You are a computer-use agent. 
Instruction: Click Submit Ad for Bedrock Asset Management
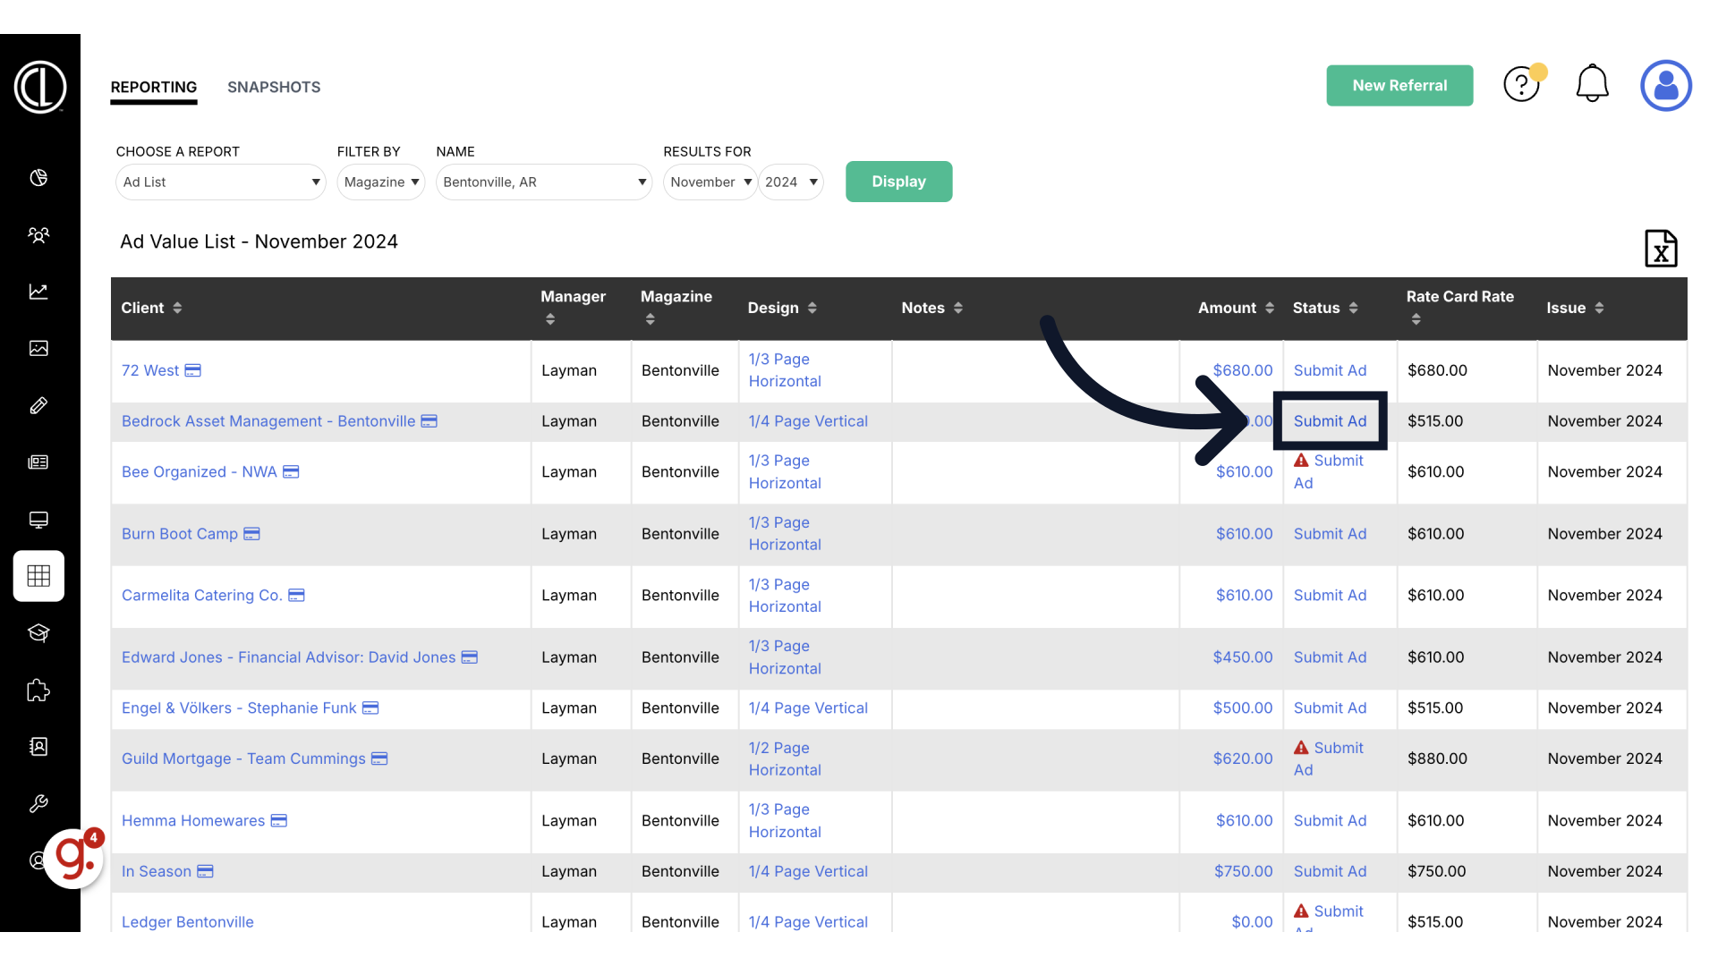[x=1330, y=421]
